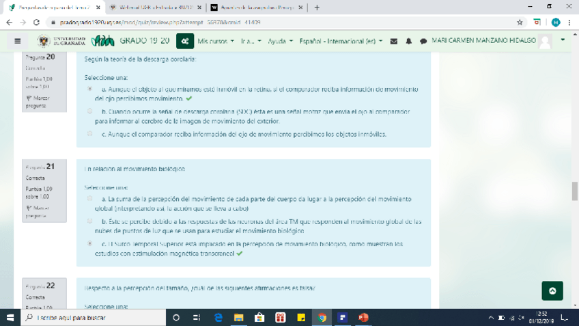
Task: Flag question 20 with Marcar pregunta
Action: (38, 102)
